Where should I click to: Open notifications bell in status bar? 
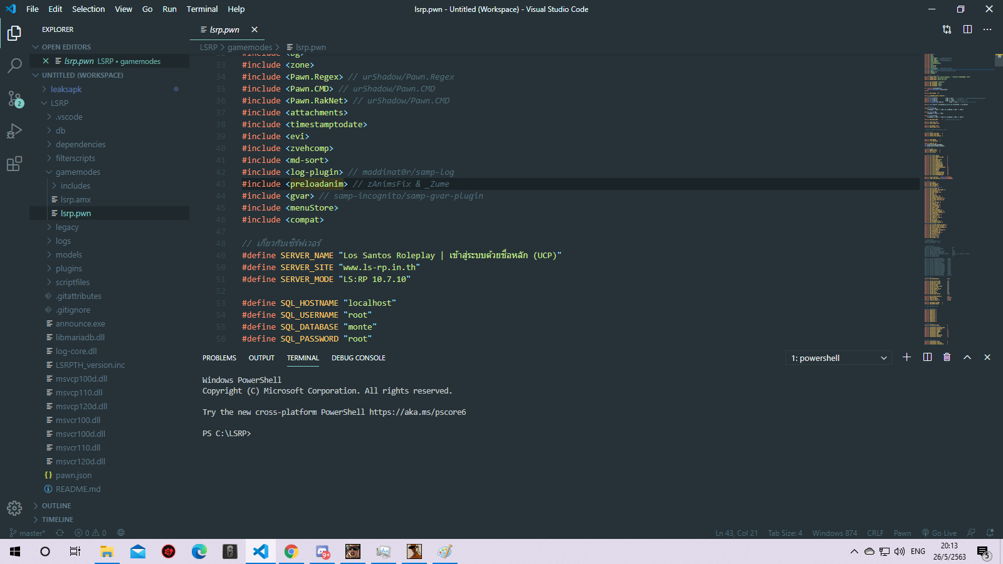pos(990,533)
